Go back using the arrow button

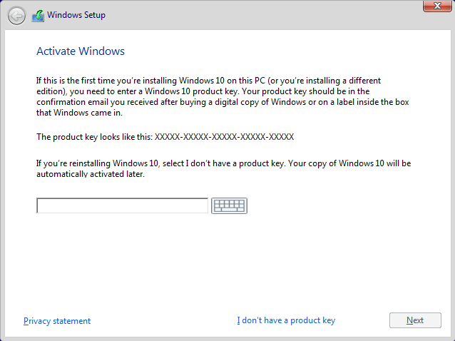(16, 16)
